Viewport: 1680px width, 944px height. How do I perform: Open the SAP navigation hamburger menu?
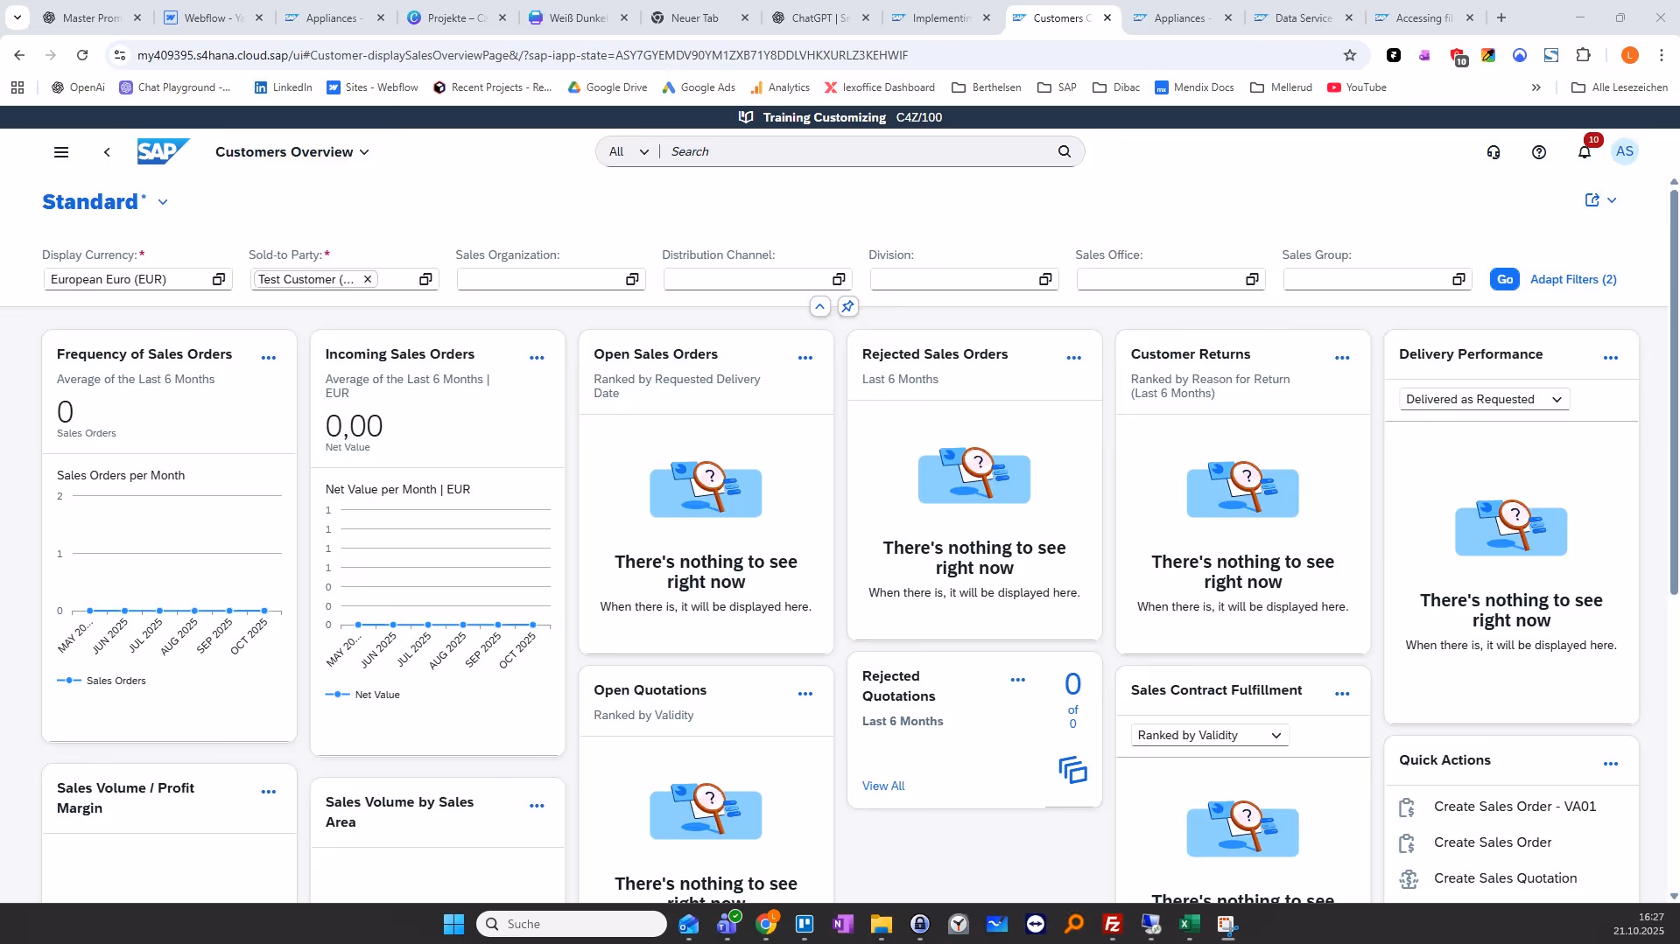pos(61,152)
